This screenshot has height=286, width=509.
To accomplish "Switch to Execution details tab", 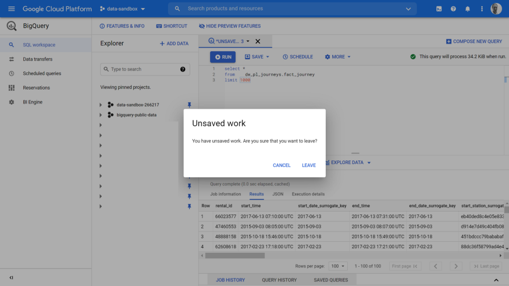I will (308, 194).
